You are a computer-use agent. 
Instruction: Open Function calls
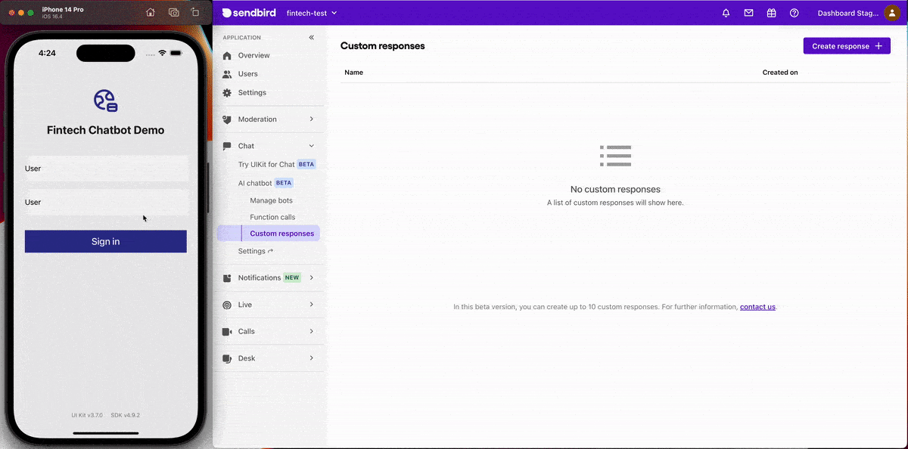tap(272, 218)
